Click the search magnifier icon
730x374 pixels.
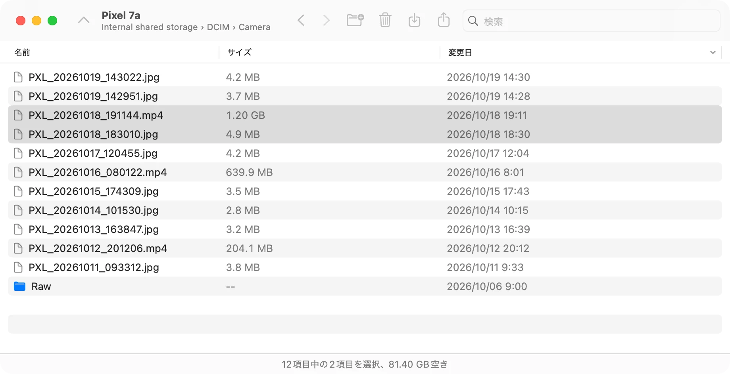pos(473,21)
